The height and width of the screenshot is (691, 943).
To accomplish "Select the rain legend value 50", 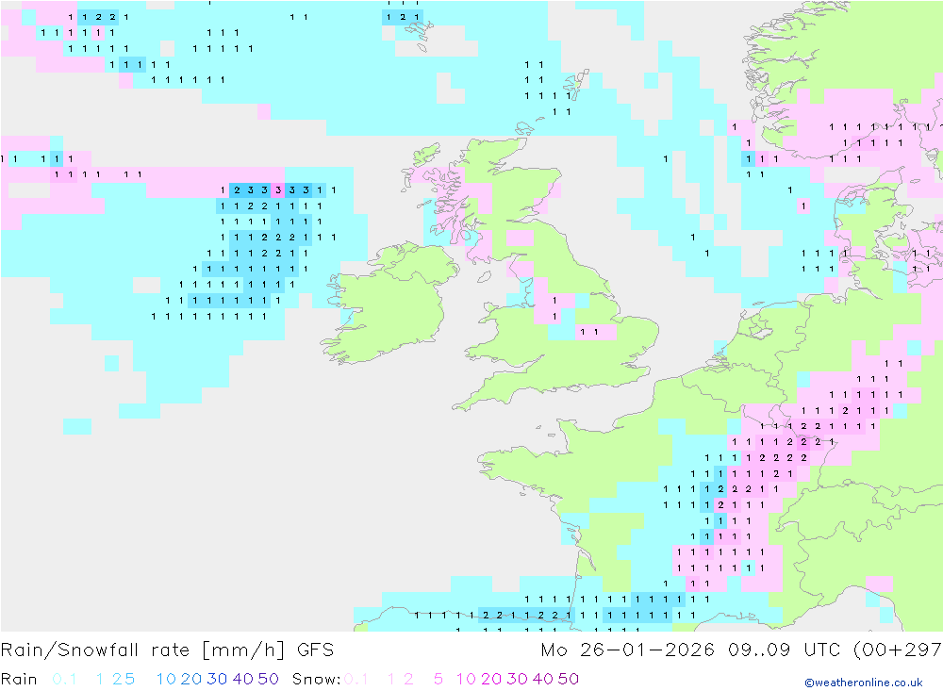I will tap(268, 679).
